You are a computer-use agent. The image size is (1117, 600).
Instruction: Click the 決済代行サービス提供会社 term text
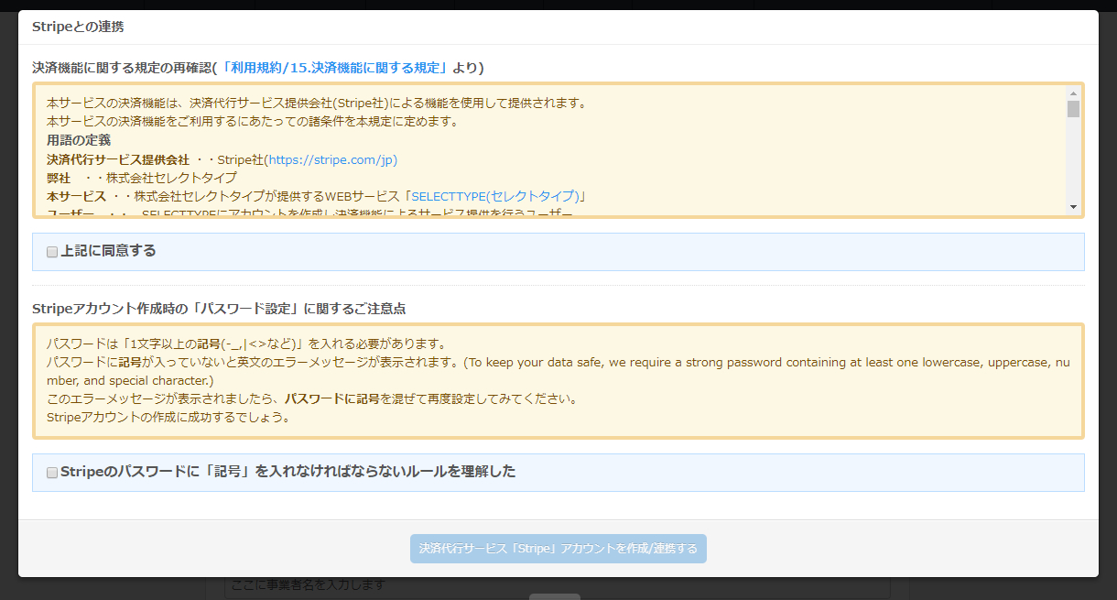click(x=118, y=159)
